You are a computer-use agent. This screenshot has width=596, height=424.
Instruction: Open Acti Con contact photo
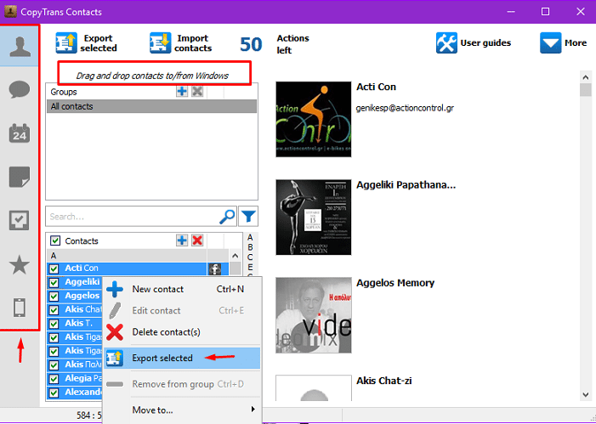[x=314, y=119]
